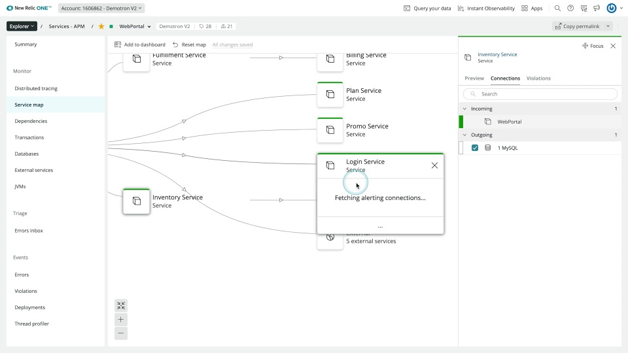Viewport: 628px width, 353px height.
Task: Click the MySQL database icon
Action: click(x=488, y=148)
